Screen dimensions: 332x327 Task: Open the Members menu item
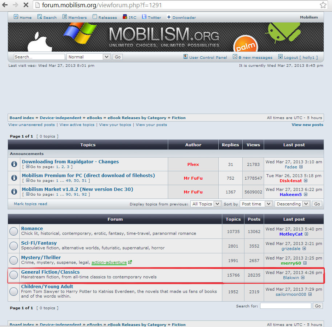point(77,17)
